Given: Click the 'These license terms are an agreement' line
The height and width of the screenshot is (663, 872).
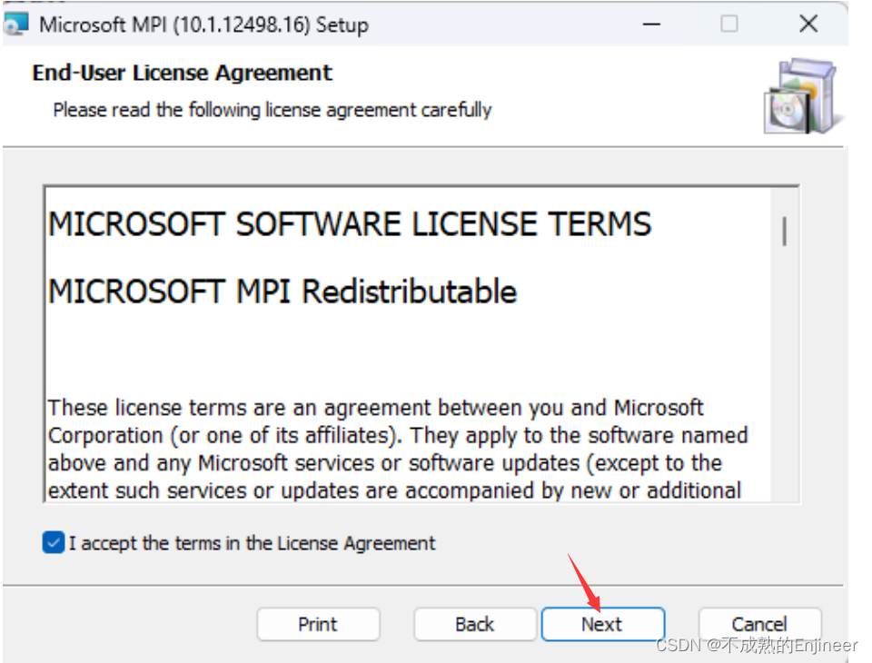Looking at the screenshot, I should tap(375, 409).
